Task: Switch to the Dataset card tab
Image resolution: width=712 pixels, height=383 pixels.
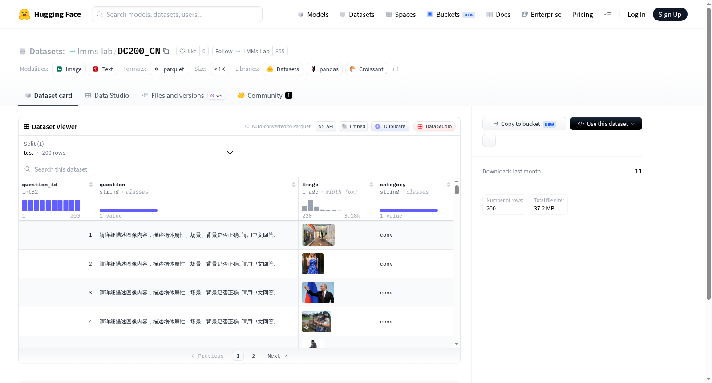Action: click(x=49, y=95)
